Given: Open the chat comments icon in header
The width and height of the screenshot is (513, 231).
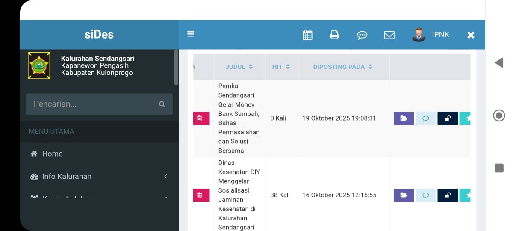Looking at the screenshot, I should [362, 35].
